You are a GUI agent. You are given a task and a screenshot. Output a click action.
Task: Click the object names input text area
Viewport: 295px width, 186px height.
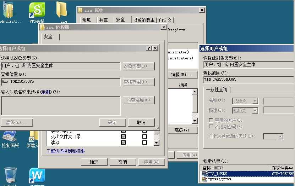click(61, 106)
